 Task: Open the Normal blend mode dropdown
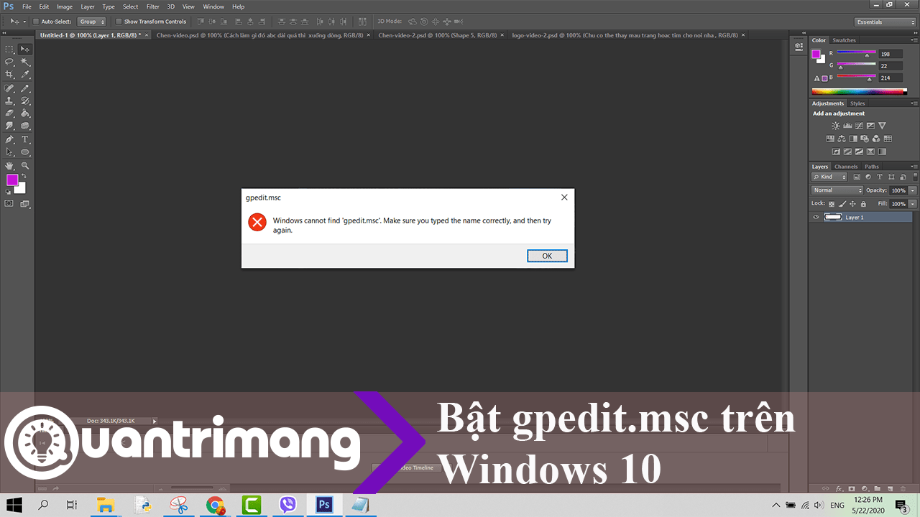tap(837, 190)
